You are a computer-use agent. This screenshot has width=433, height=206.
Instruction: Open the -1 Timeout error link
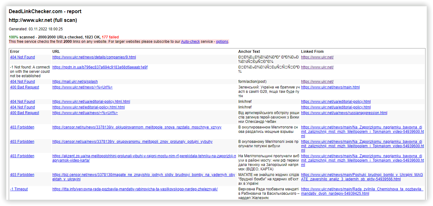(x=19, y=189)
